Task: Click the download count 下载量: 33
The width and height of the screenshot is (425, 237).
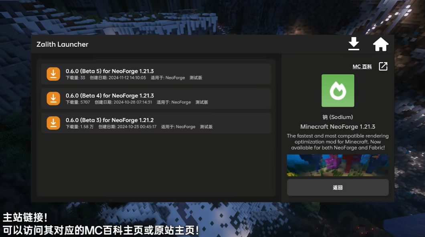Action: pos(75,78)
